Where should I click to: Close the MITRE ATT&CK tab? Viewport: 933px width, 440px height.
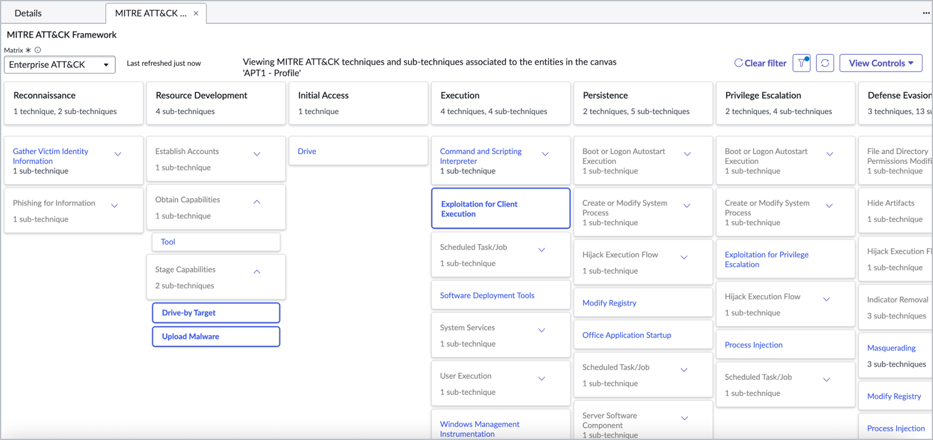click(x=196, y=13)
